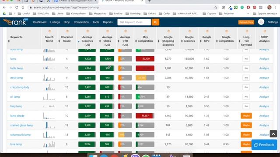
Task: Bookmark page with the star icon
Action: (x=216, y=7)
